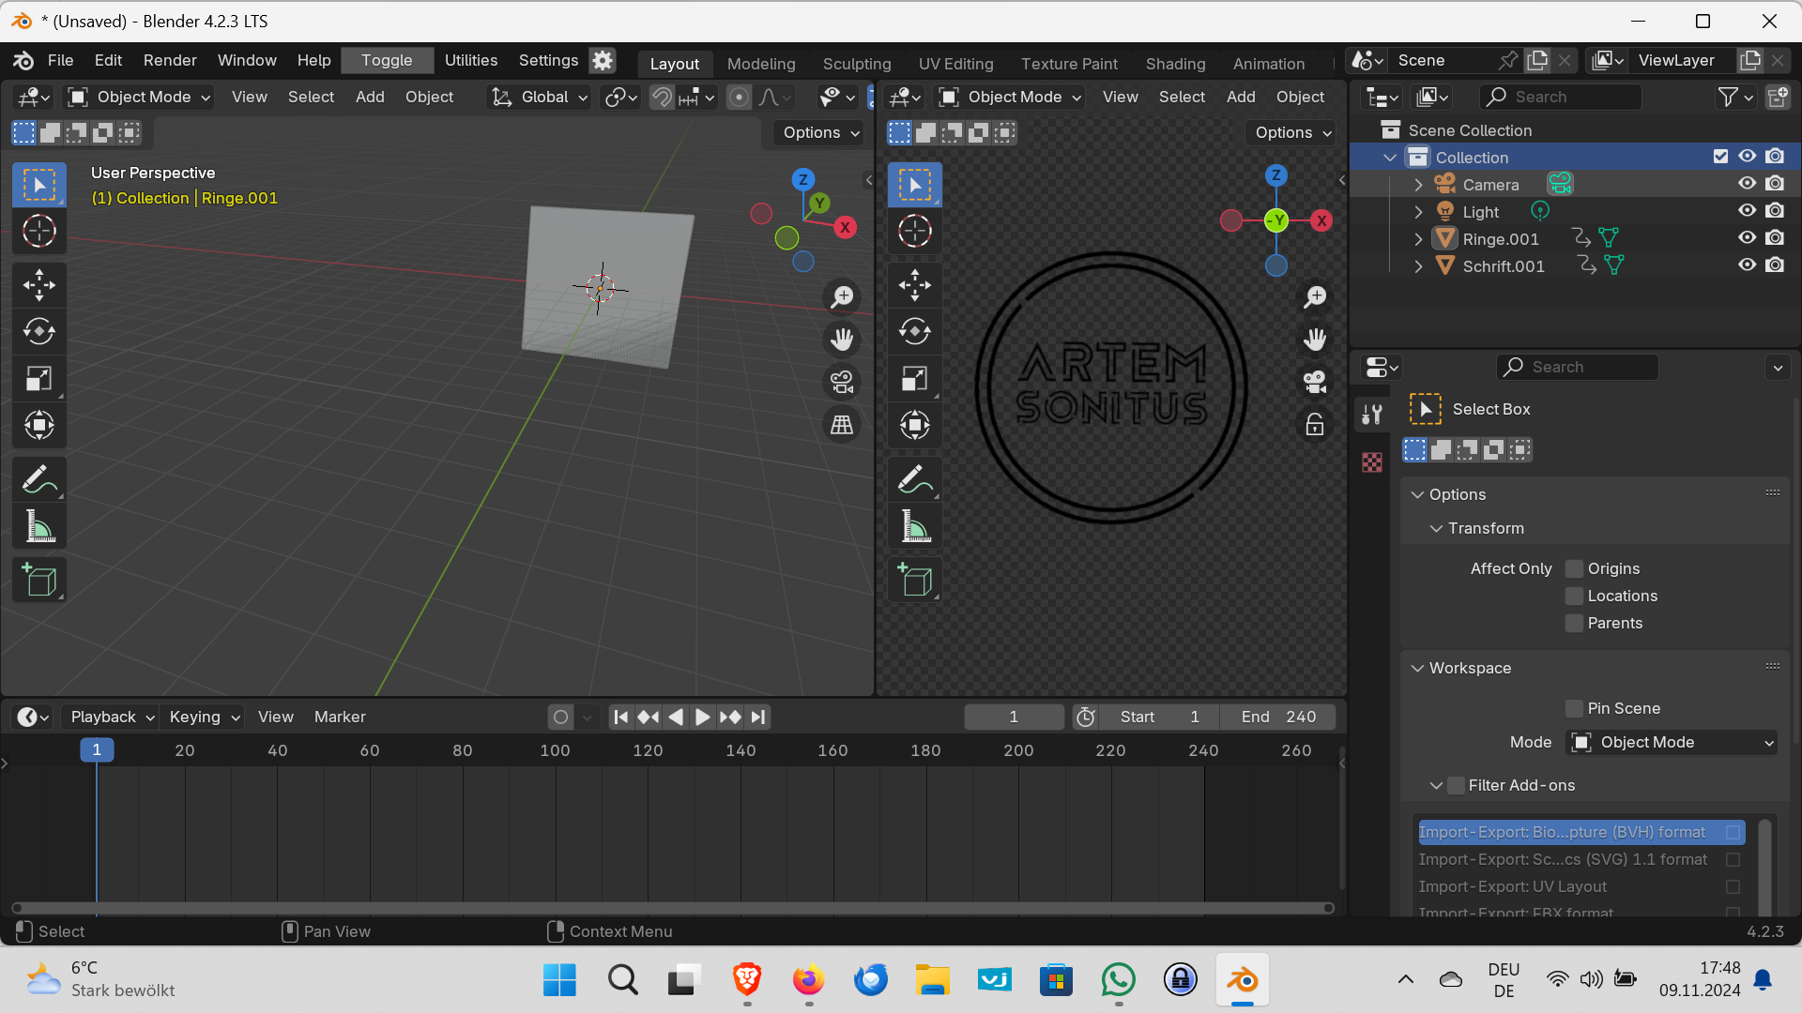Select the 3D Cursor tool in right viewport
The height and width of the screenshot is (1013, 1802).
pyautogui.click(x=915, y=231)
